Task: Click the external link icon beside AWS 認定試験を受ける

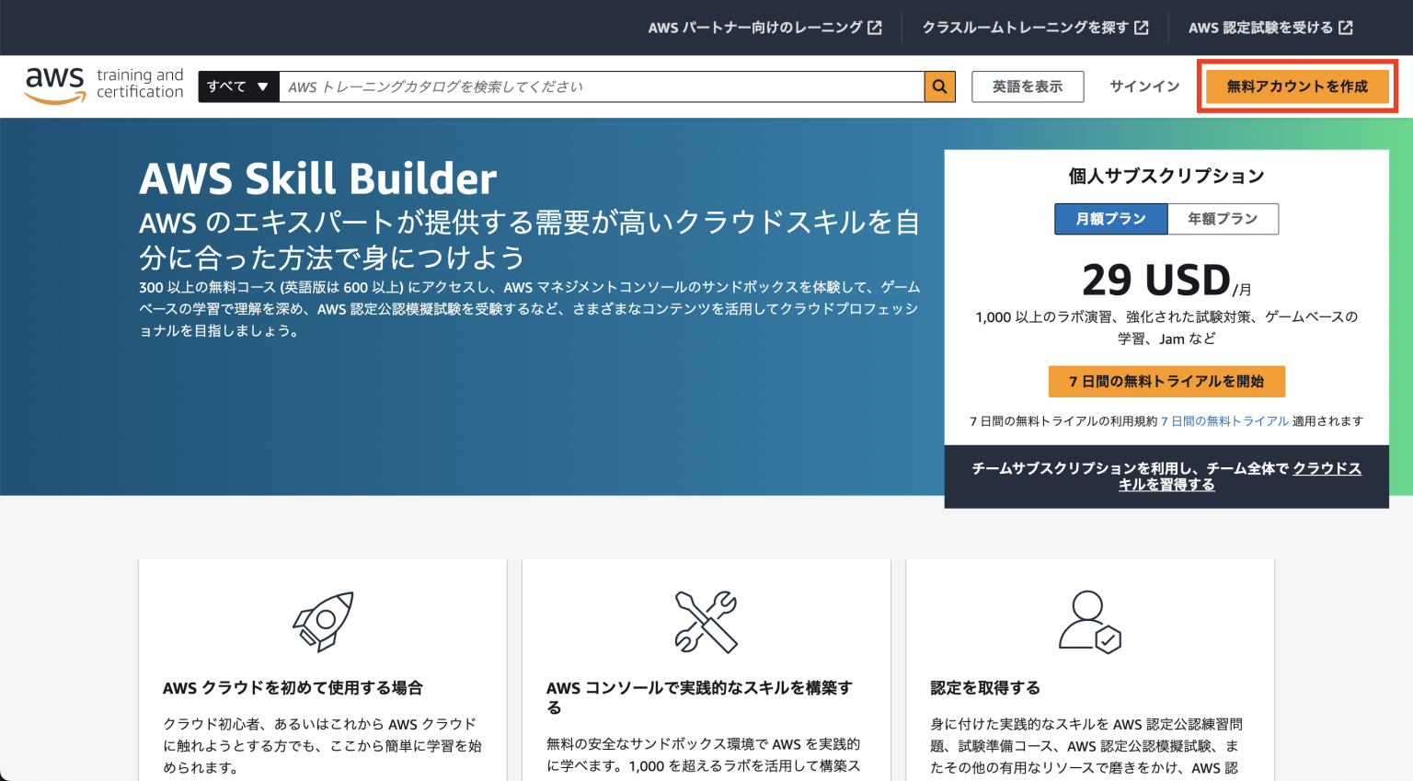Action: point(1345,27)
